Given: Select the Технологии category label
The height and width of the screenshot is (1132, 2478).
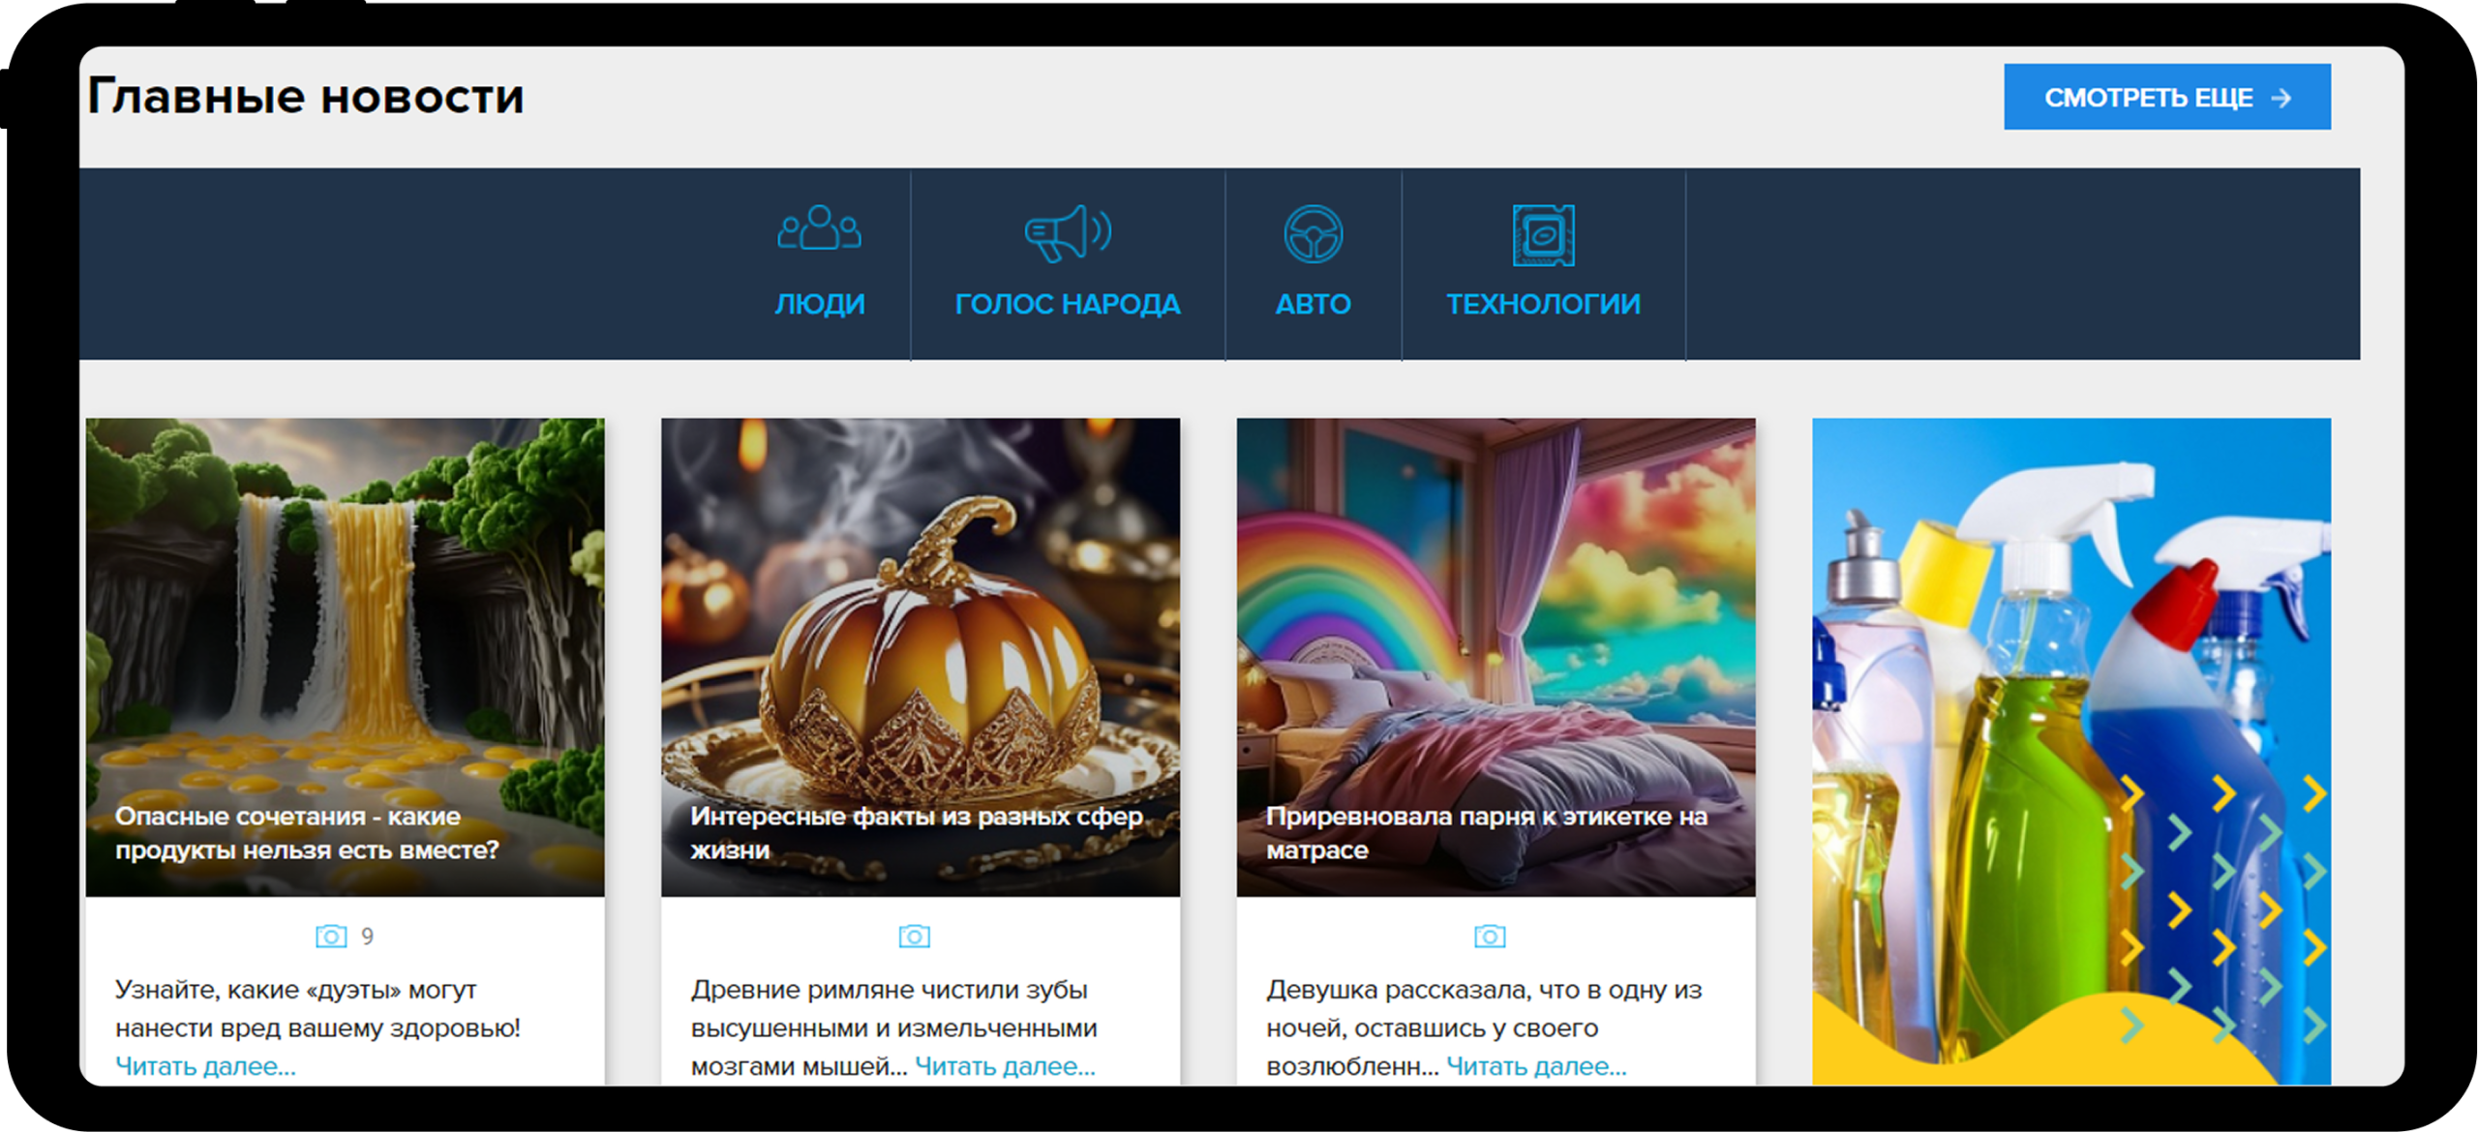Looking at the screenshot, I should [1543, 304].
